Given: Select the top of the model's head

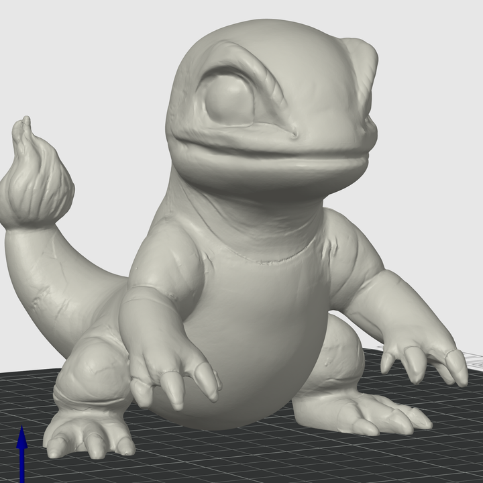Looking at the screenshot, I should click(268, 34).
